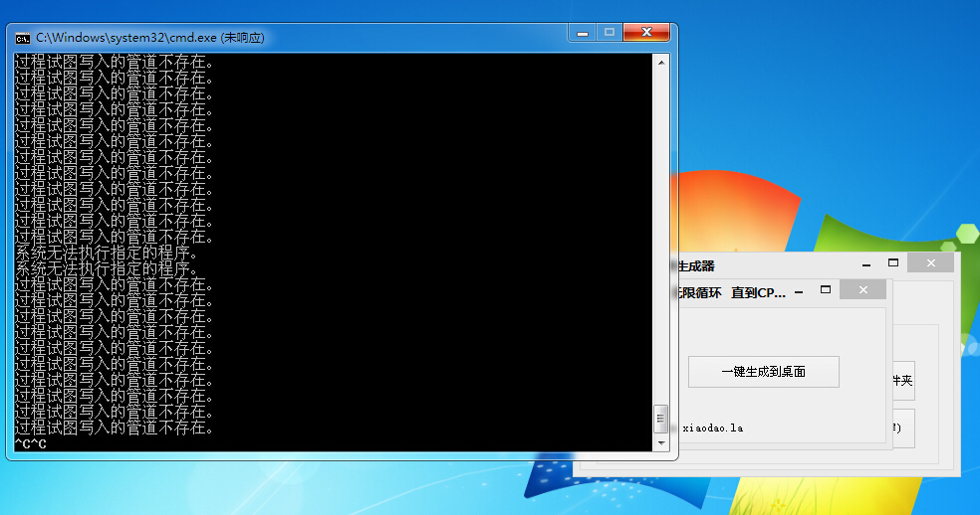The height and width of the screenshot is (515, 980).
Task: Click the cmd.exe icon in title bar
Action: 22,38
